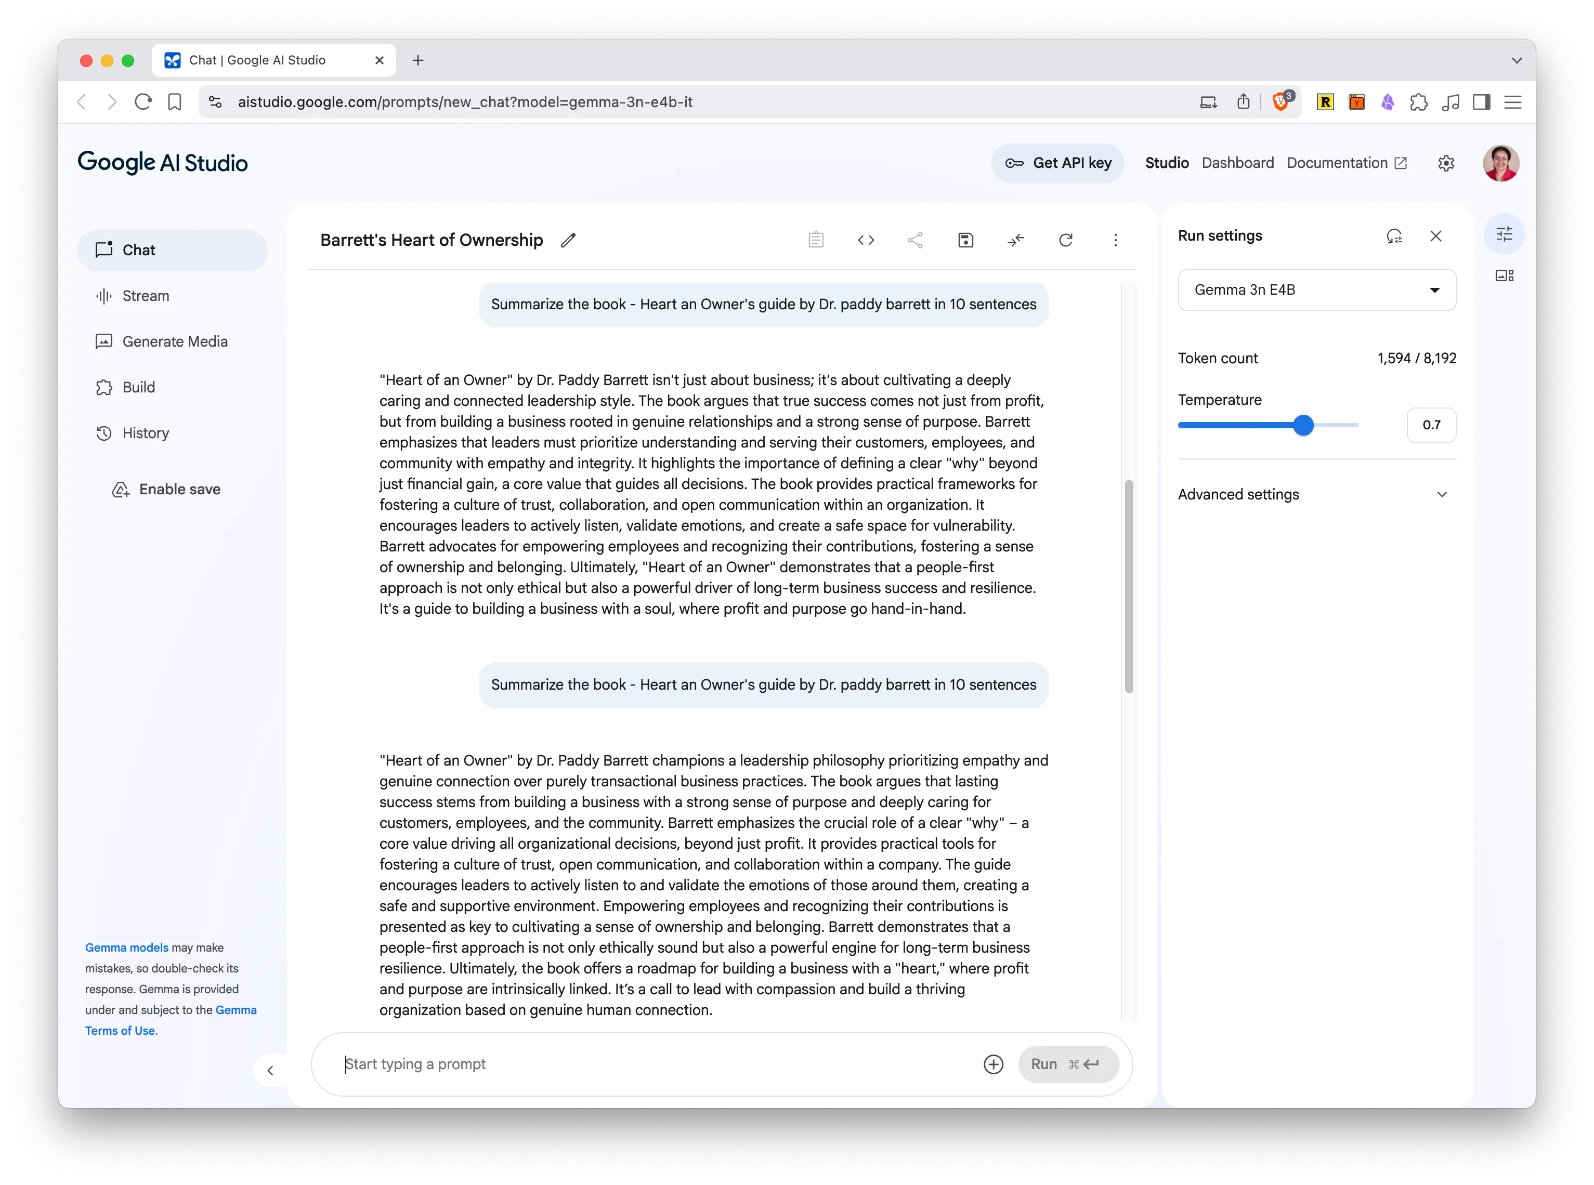The image size is (1594, 1185).
Task: Open the three-dot more options menu
Action: (1115, 240)
